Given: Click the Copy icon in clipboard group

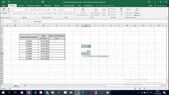Looking at the screenshot, I should click(x=9, y=12).
